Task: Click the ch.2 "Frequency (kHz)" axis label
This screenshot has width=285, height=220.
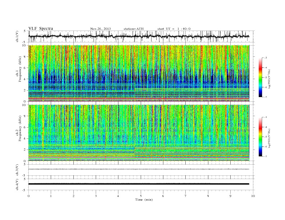Action: [20, 128]
